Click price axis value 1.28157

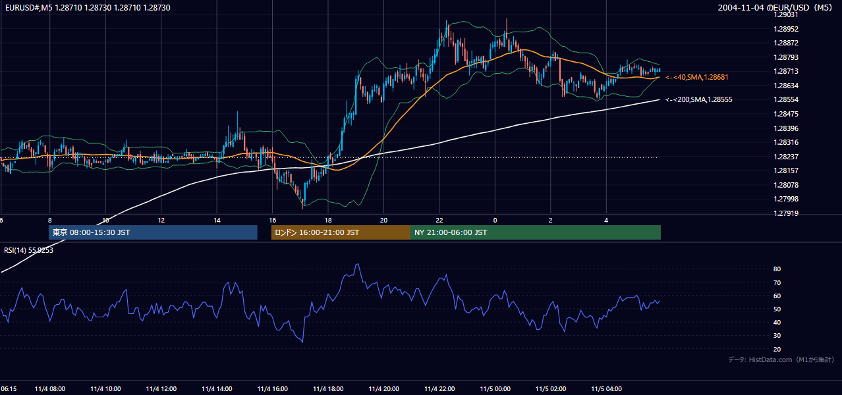[786, 171]
